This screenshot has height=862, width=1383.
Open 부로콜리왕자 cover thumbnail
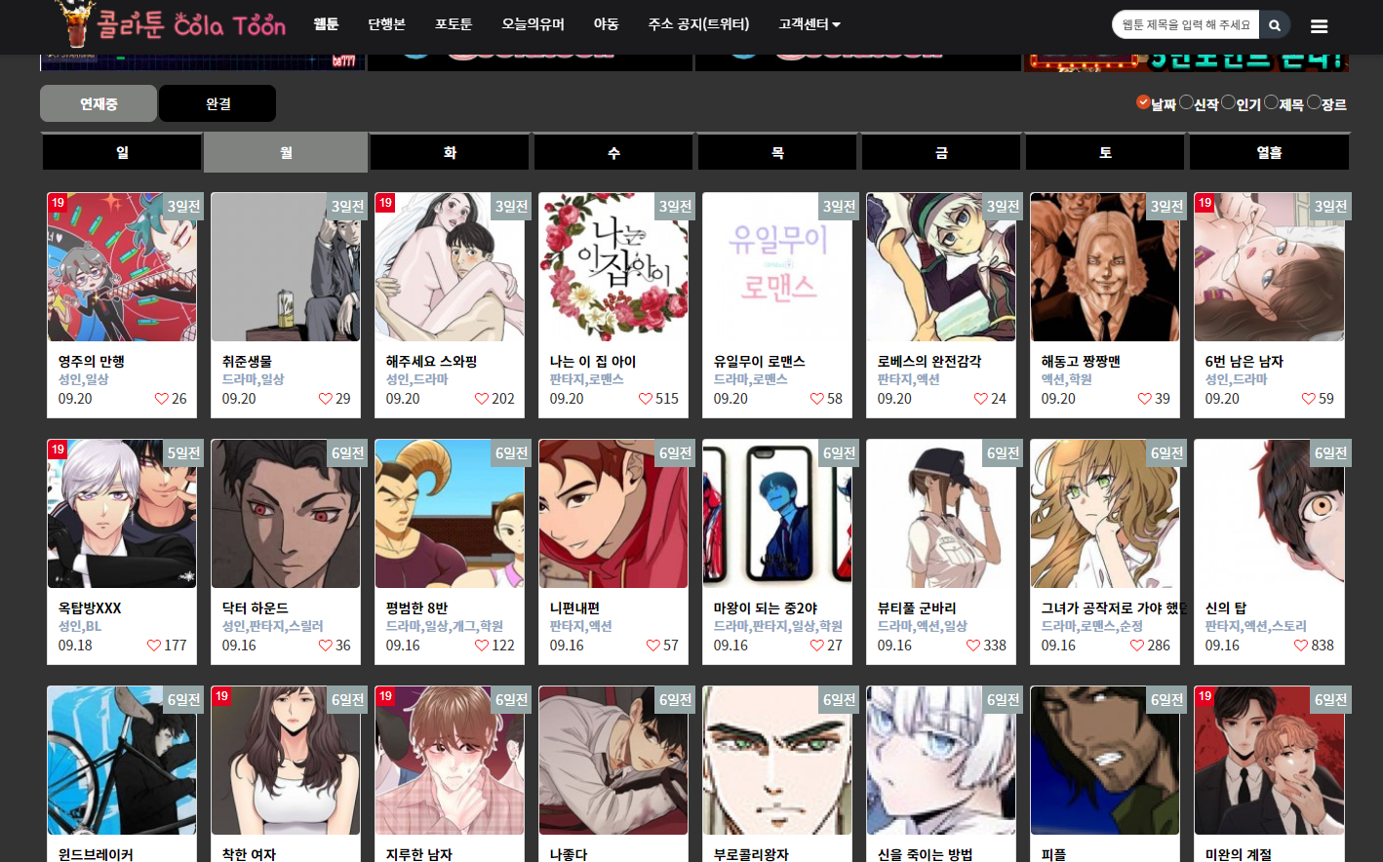point(777,761)
